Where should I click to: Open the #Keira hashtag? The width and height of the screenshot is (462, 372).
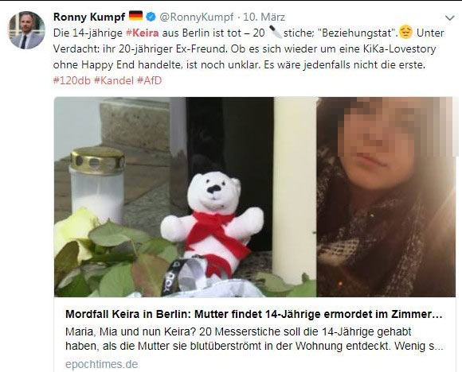point(143,33)
